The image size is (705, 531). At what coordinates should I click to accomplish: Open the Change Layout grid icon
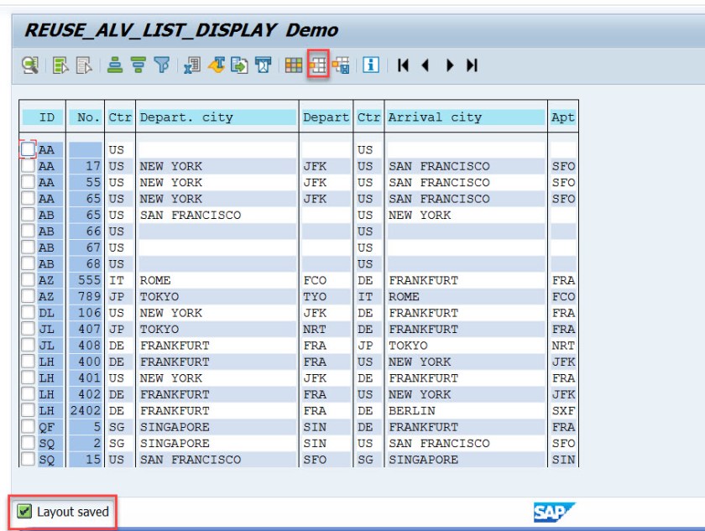point(294,65)
